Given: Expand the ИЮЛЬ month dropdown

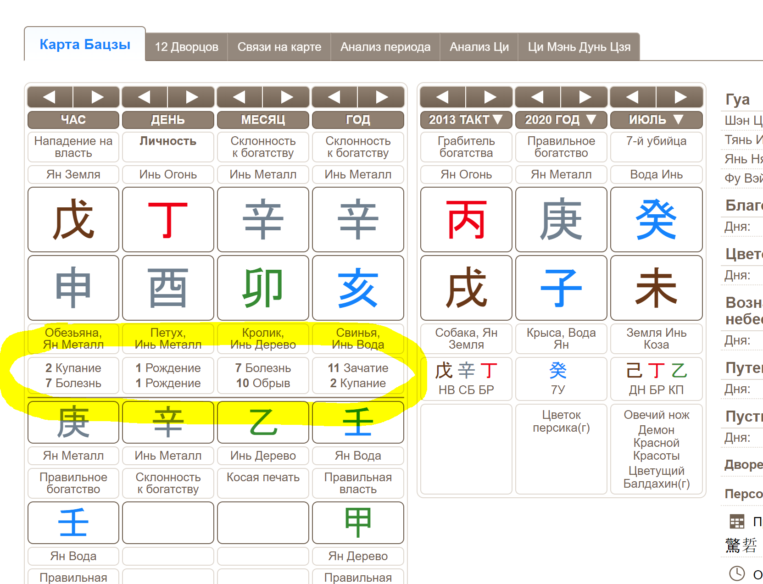Looking at the screenshot, I should pyautogui.click(x=656, y=120).
